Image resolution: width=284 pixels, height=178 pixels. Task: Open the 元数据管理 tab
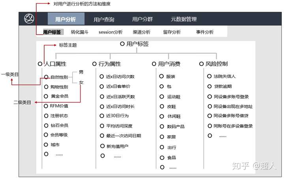coord(184,19)
